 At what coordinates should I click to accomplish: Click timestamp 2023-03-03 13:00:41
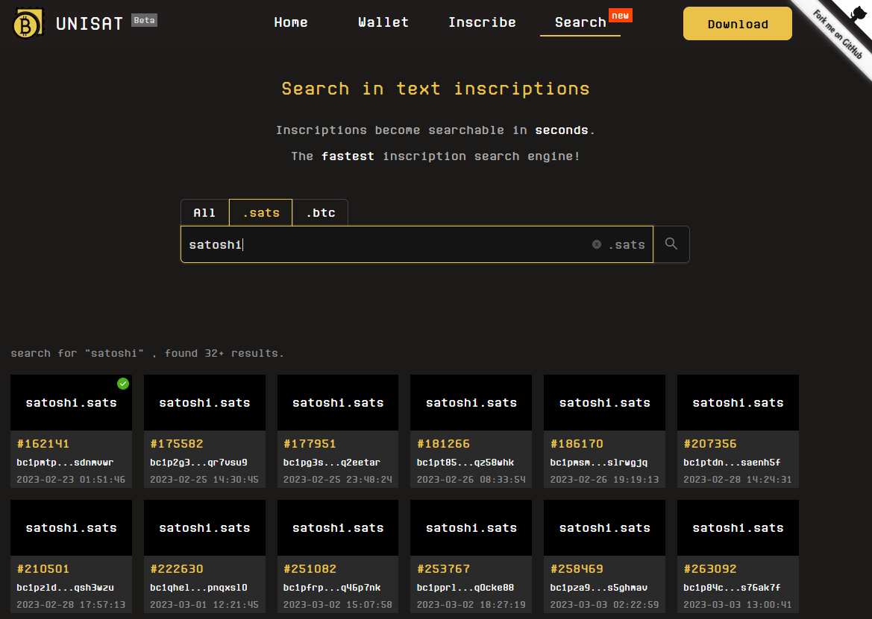(x=738, y=605)
